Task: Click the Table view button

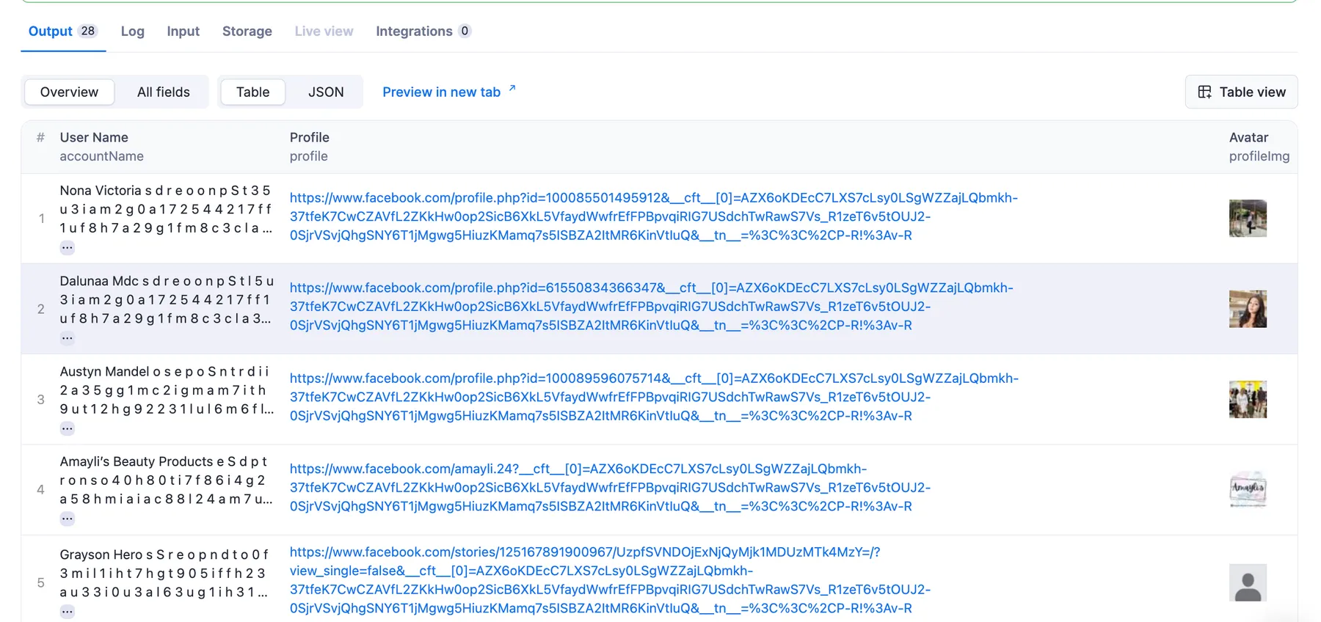Action: pos(1241,92)
